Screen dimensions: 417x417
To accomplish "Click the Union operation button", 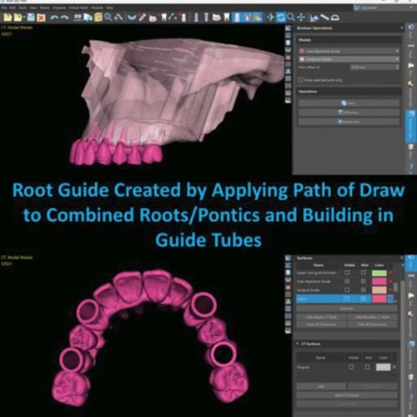I will [349, 103].
